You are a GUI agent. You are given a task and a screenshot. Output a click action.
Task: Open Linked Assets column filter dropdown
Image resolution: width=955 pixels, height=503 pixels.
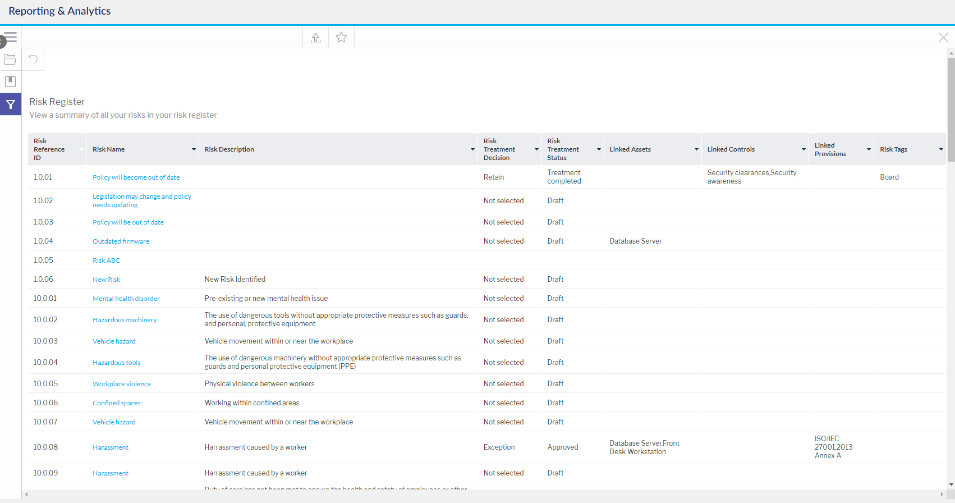[x=696, y=149]
